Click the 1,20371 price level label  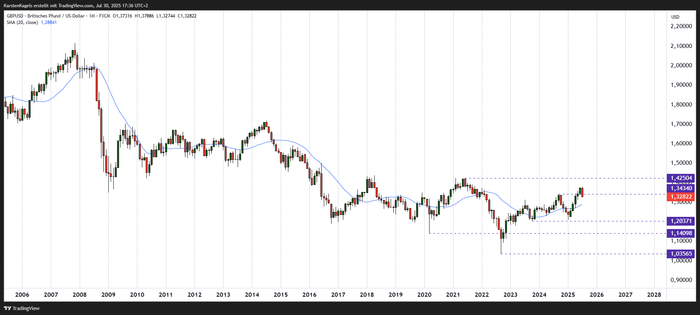(681, 221)
